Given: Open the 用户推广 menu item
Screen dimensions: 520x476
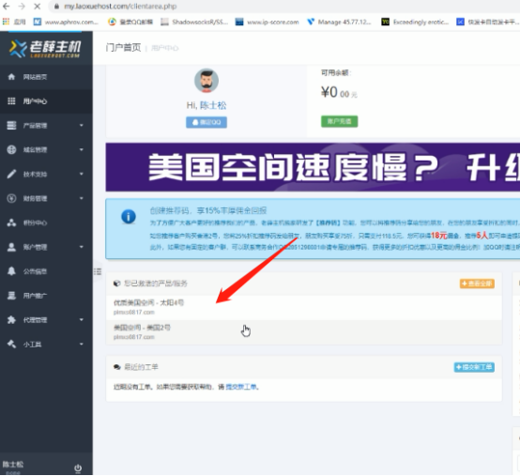Looking at the screenshot, I should pos(46,296).
